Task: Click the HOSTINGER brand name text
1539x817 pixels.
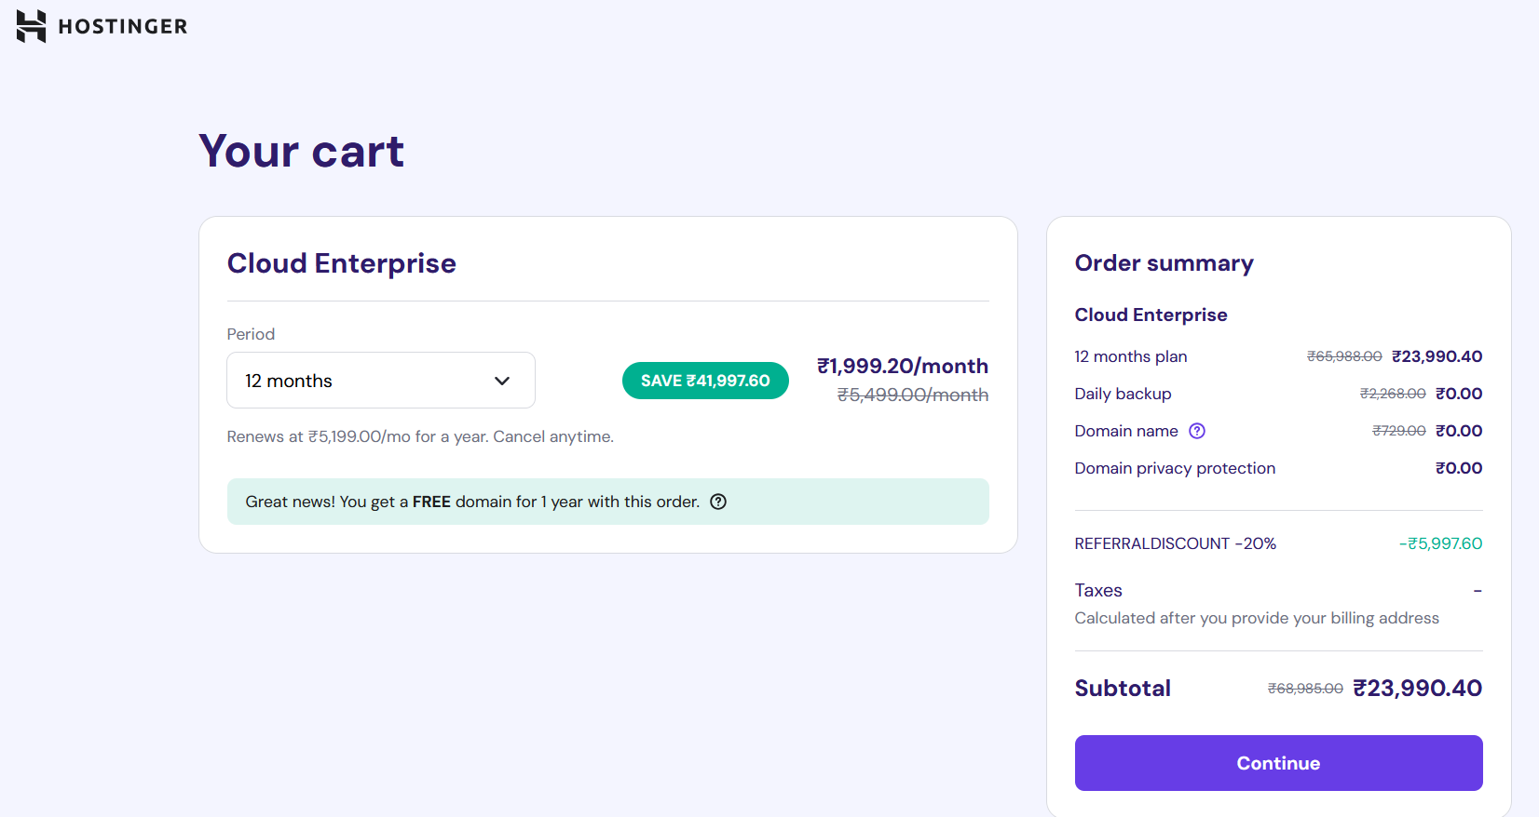Action: [123, 26]
